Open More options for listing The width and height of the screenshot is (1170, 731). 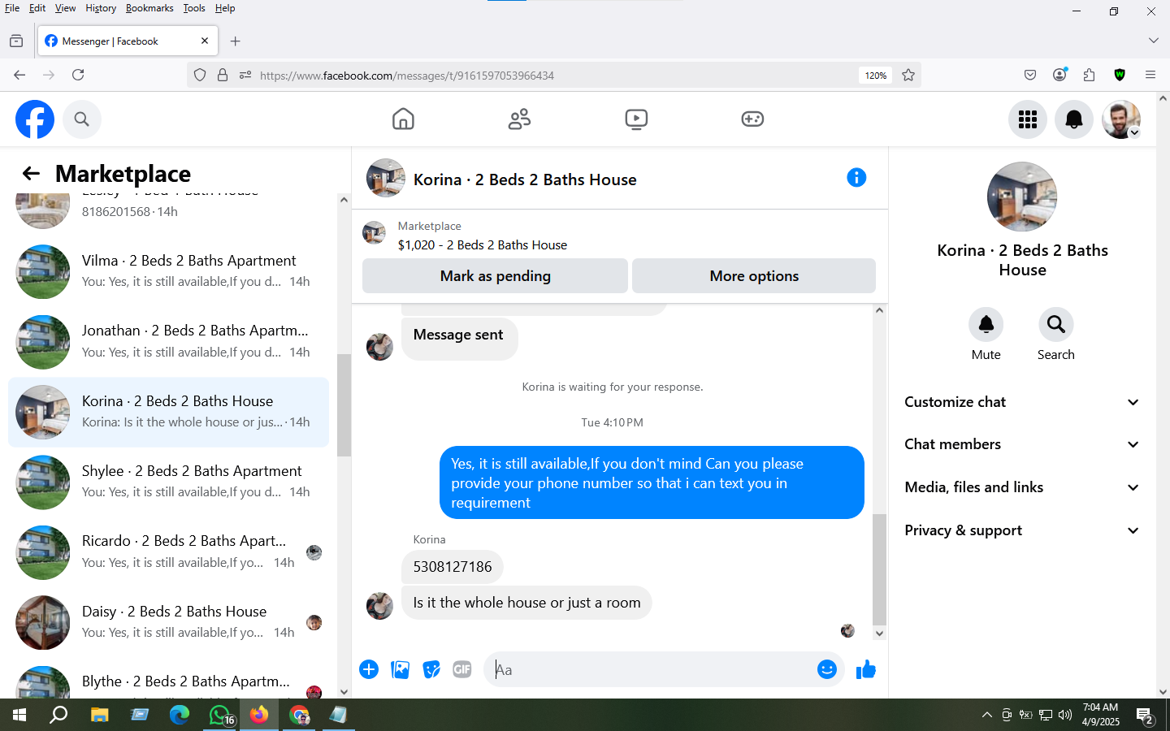tap(754, 276)
